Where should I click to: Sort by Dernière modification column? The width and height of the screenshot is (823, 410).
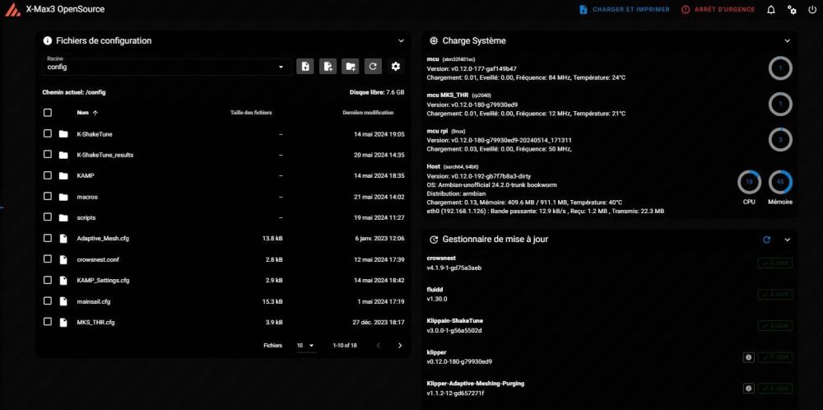[368, 112]
